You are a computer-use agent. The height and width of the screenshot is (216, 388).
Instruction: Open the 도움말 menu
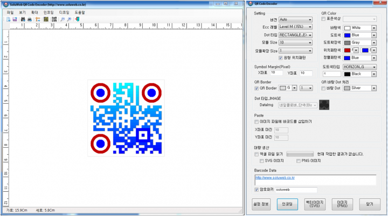(80, 12)
